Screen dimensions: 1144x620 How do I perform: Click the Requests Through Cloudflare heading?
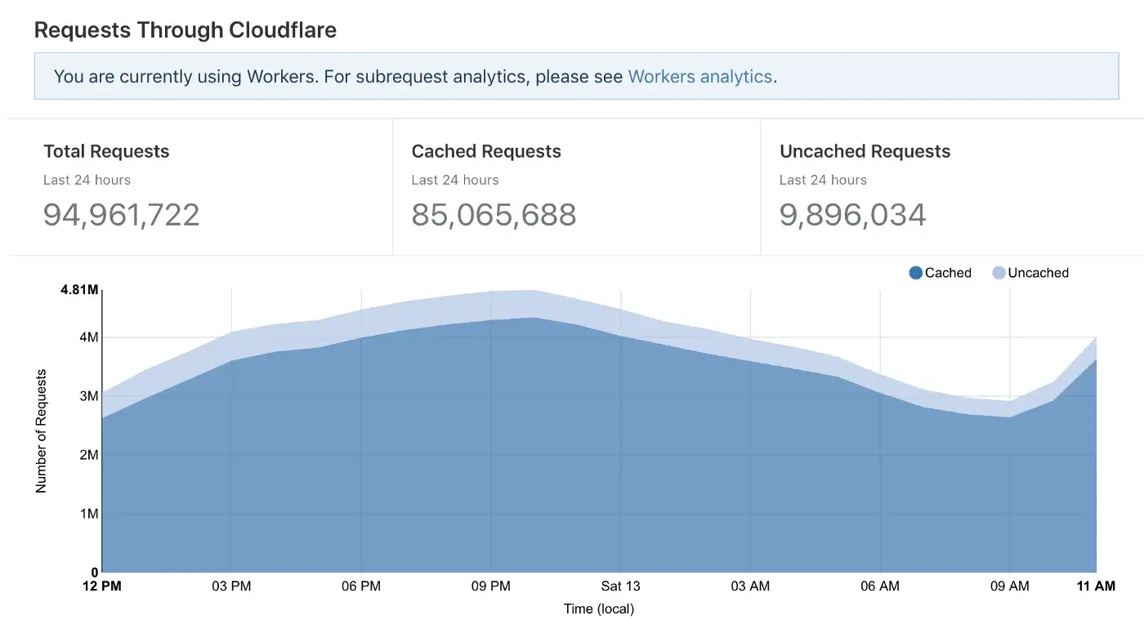[185, 29]
